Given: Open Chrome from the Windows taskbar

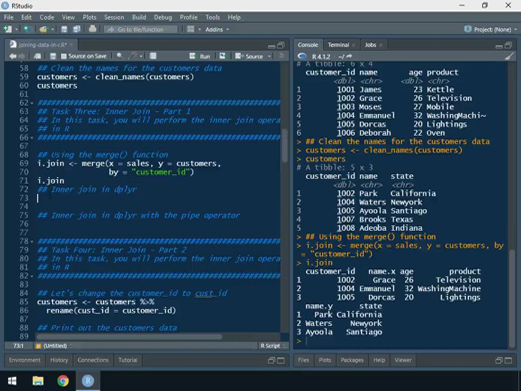Looking at the screenshot, I should coord(63,381).
